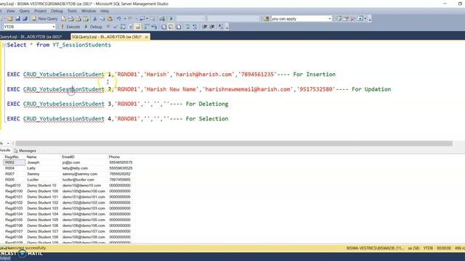
Task: Click the Start Debugging play icon
Action: 171,19
